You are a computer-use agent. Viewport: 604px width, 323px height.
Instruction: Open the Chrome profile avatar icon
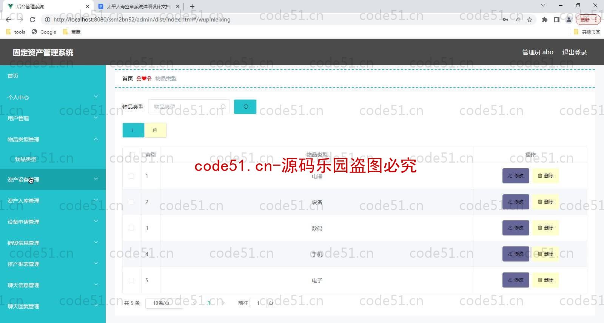tap(569, 20)
